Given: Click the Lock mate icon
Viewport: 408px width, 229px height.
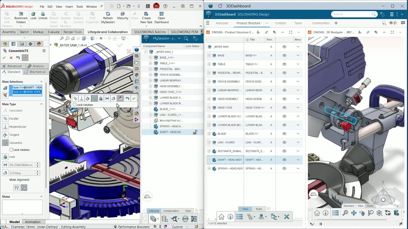Looking at the screenshot, I should coord(5,157).
